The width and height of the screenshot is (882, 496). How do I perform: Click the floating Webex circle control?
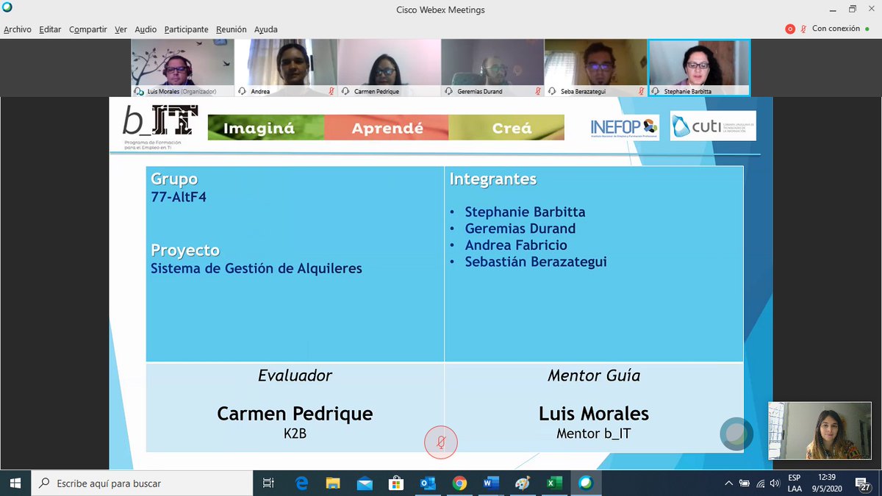pyautogui.click(x=736, y=434)
